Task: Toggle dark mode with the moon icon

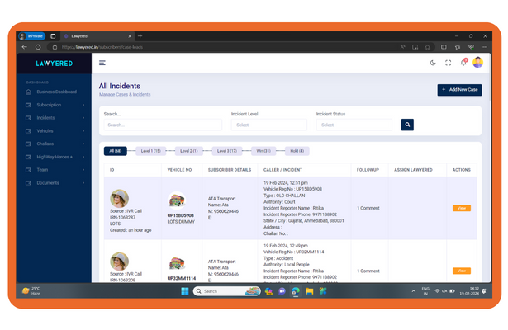Action: pos(433,63)
